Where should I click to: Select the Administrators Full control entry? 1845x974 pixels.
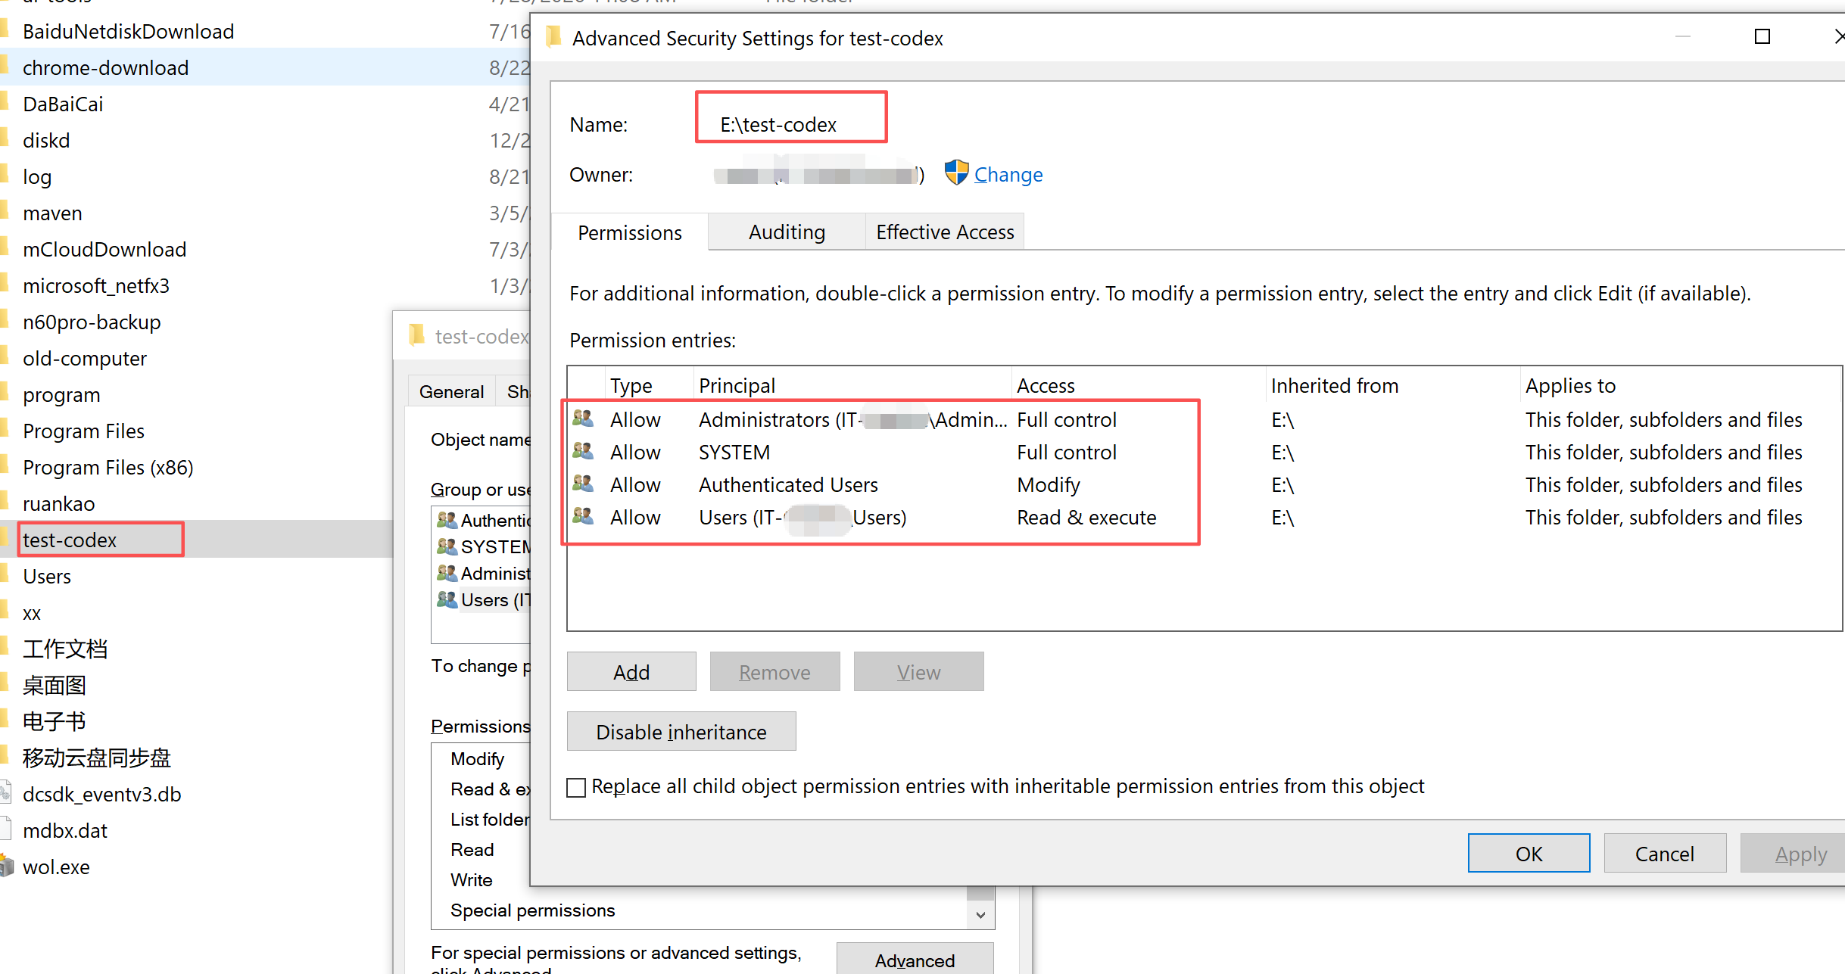pyautogui.click(x=1205, y=419)
